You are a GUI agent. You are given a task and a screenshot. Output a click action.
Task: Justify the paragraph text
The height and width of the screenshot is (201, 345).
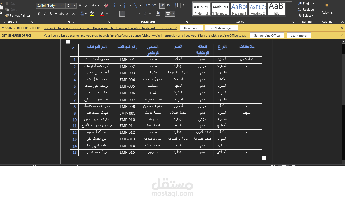(135, 14)
